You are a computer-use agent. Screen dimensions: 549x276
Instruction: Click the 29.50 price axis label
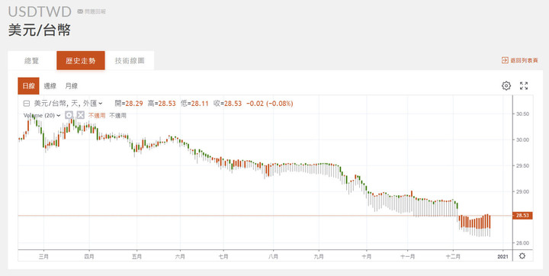click(522, 165)
